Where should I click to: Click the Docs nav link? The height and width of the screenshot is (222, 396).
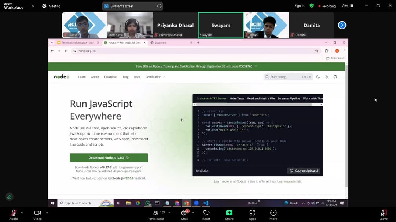(x=137, y=77)
